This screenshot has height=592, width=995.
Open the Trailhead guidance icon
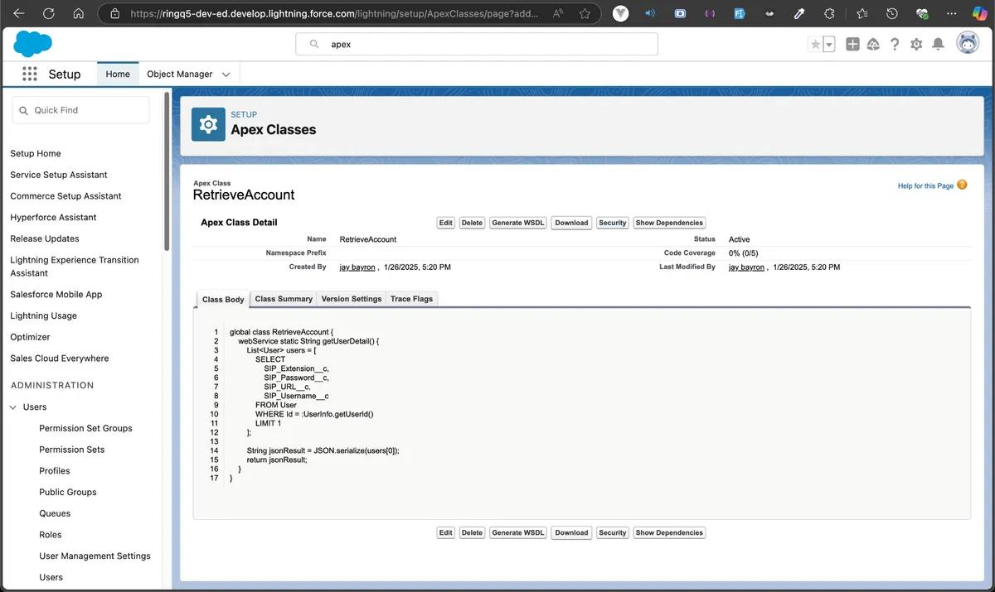click(873, 45)
